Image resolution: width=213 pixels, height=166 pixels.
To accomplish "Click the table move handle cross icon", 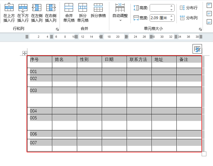I will [25, 53].
